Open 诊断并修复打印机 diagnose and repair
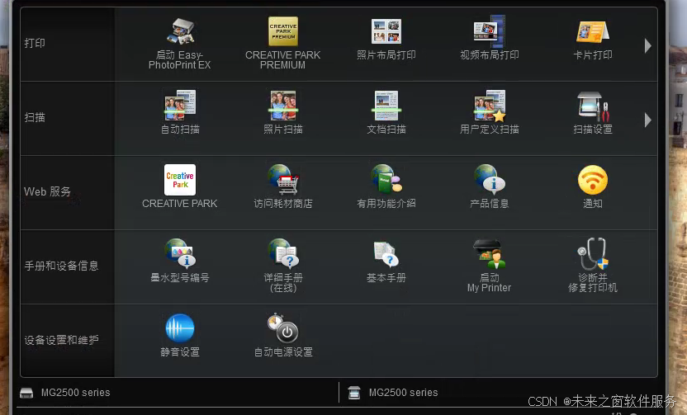687x415 pixels. click(593, 266)
